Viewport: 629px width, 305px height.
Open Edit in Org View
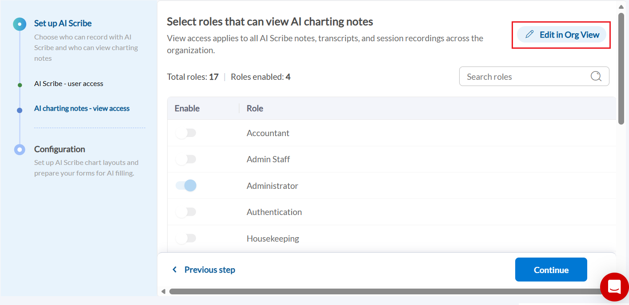click(x=561, y=34)
